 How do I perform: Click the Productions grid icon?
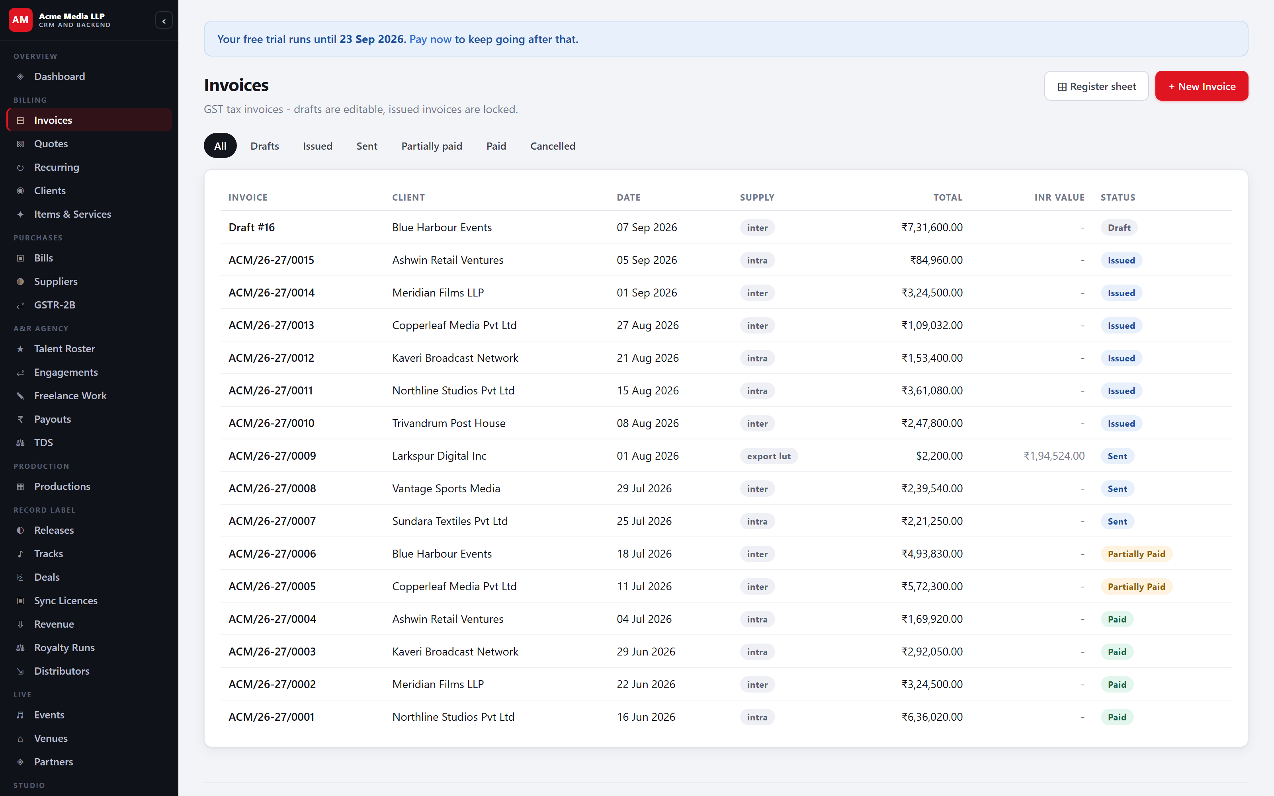[x=20, y=487]
